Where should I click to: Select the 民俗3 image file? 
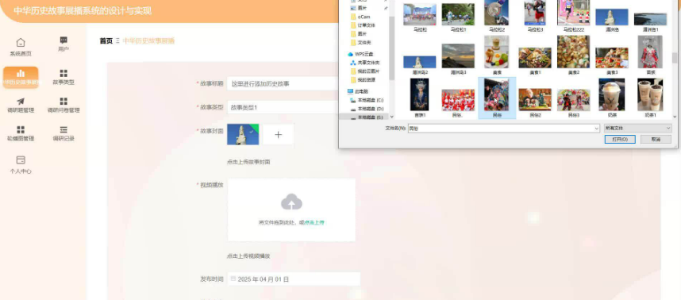574,103
